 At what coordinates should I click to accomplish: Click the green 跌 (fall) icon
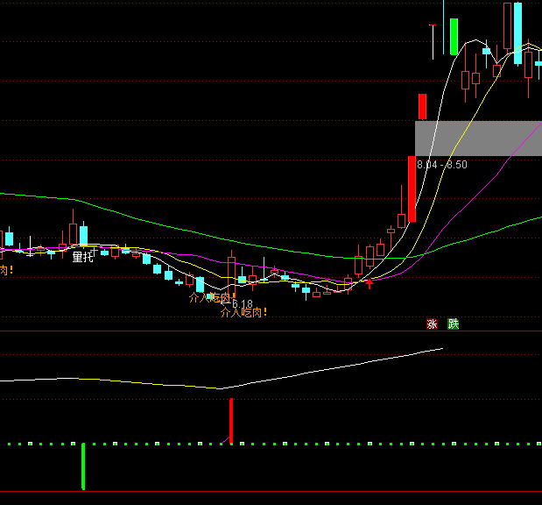click(x=453, y=324)
